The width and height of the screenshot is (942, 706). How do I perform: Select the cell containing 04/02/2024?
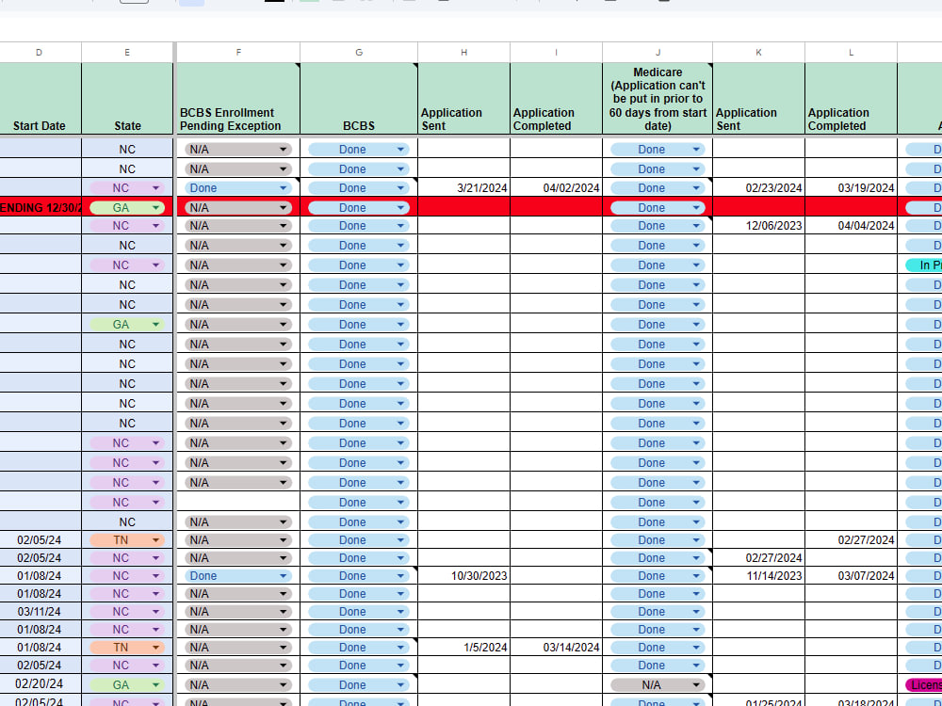point(557,188)
